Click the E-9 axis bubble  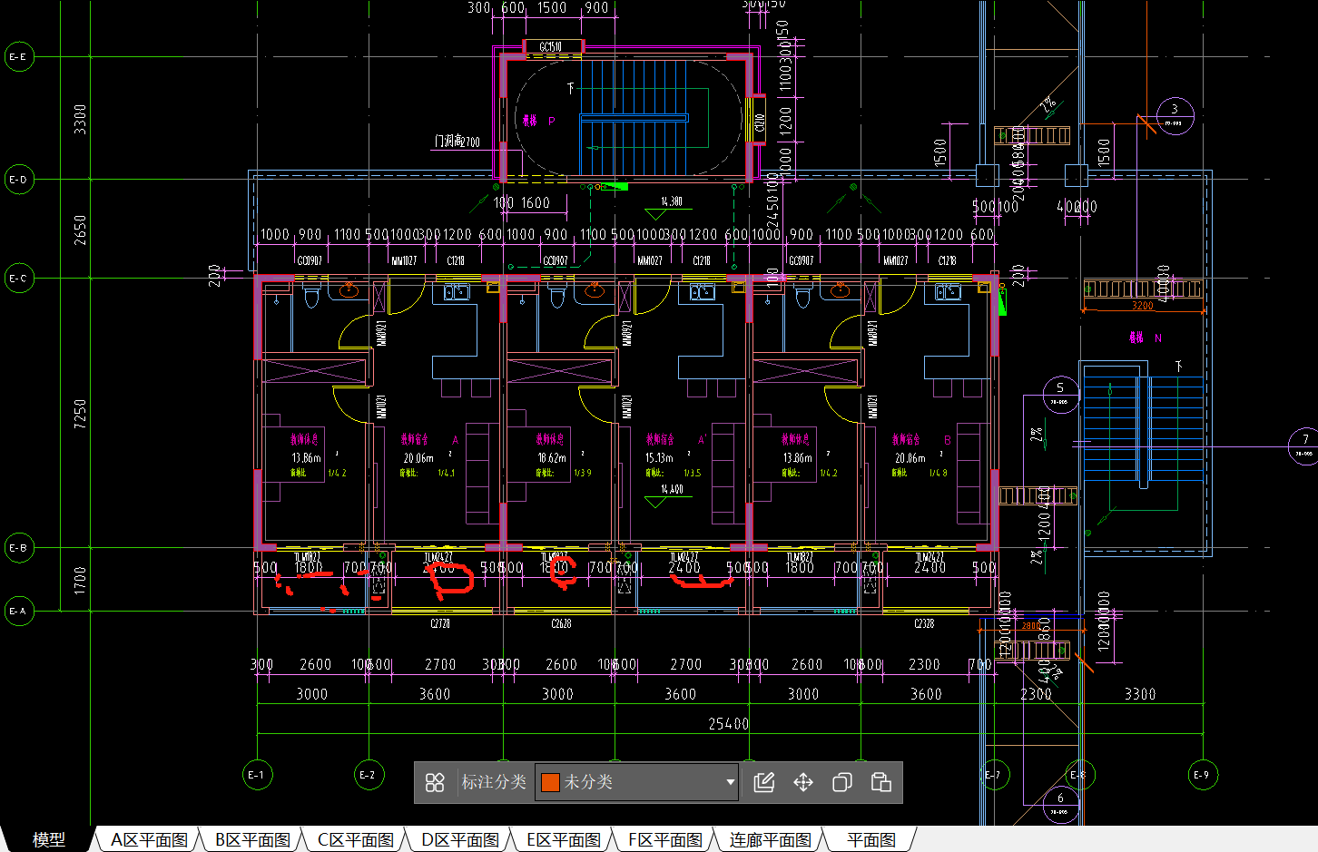point(1203,775)
